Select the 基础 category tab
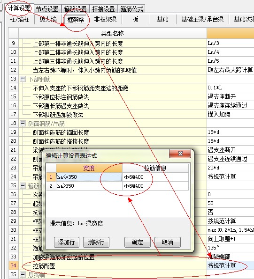The image size is (254, 279). coord(162,19)
